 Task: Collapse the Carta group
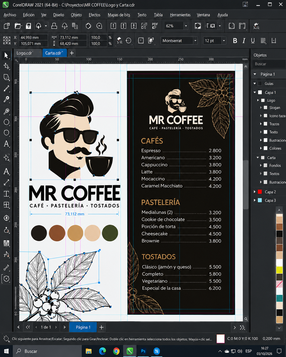258,158
